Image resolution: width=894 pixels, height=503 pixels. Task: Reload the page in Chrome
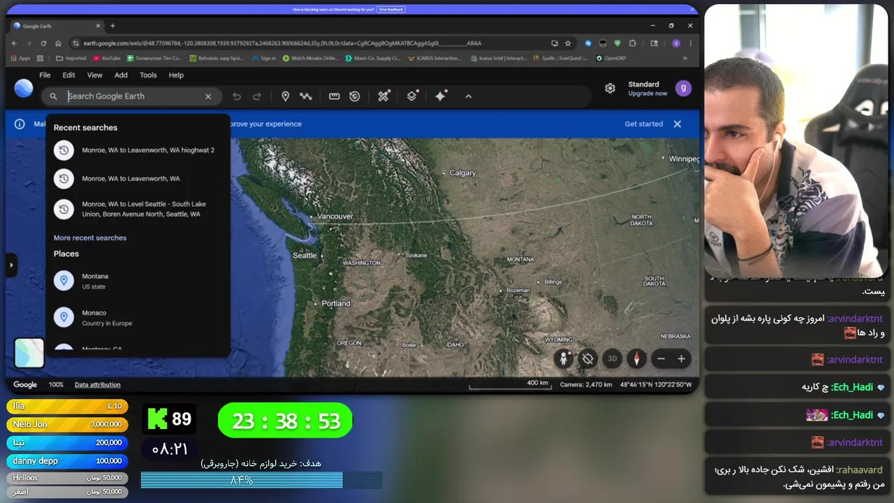tap(43, 43)
